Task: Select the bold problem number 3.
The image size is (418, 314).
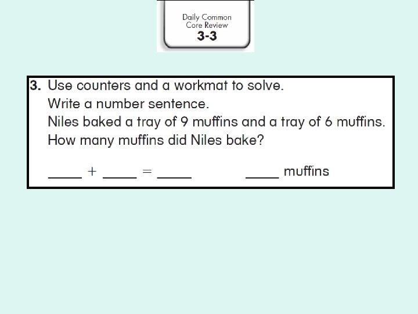Action: tap(35, 85)
